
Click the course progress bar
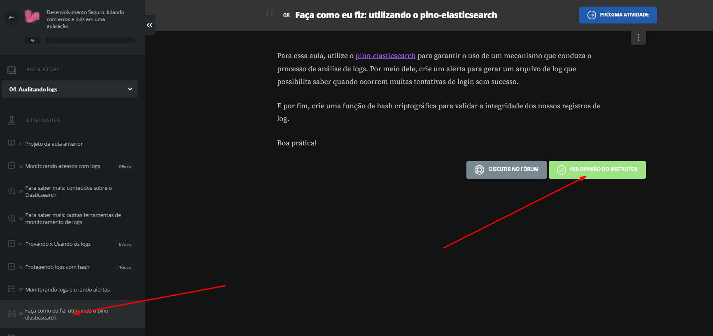90,40
